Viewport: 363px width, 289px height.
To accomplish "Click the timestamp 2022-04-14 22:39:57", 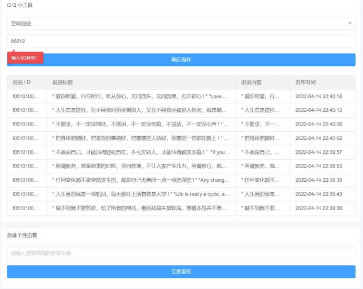I will (x=318, y=152).
